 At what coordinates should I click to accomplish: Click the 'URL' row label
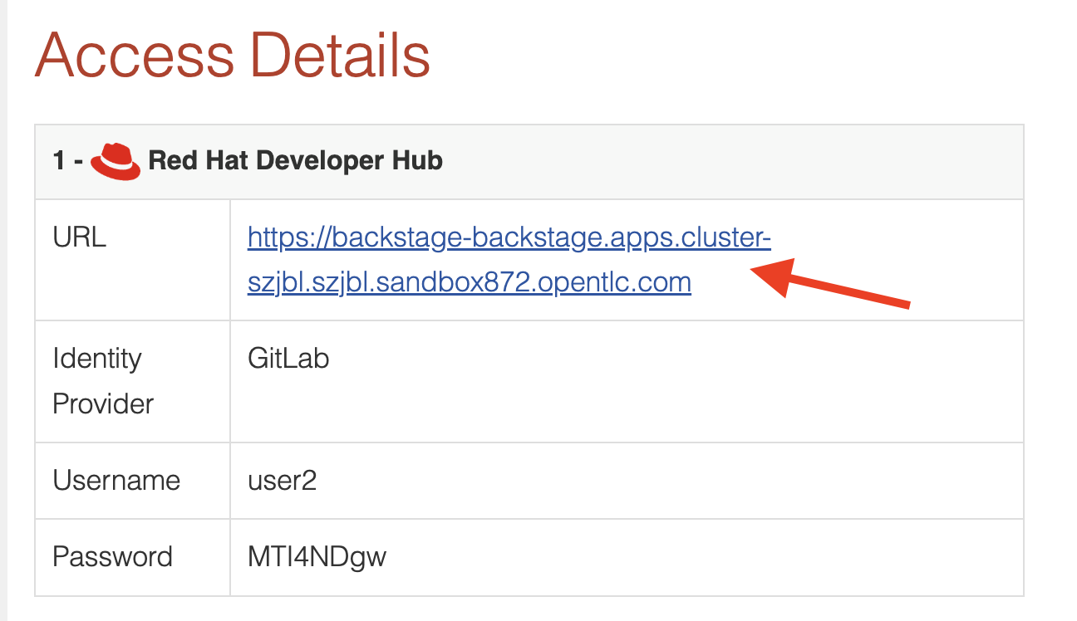[80, 238]
